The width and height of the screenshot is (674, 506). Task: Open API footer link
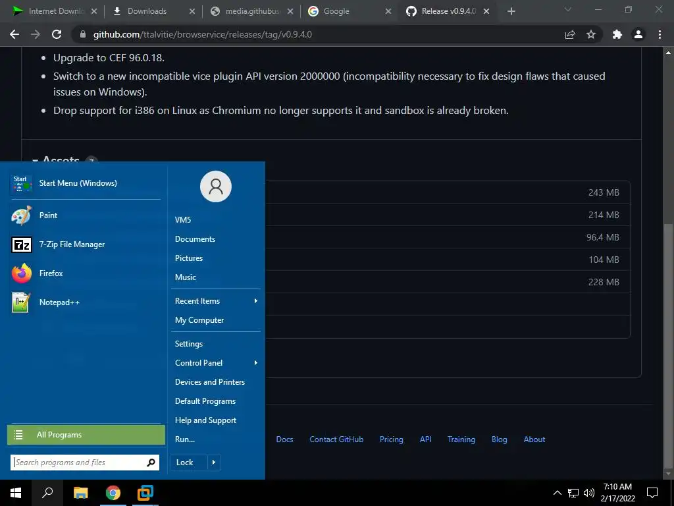coord(426,439)
